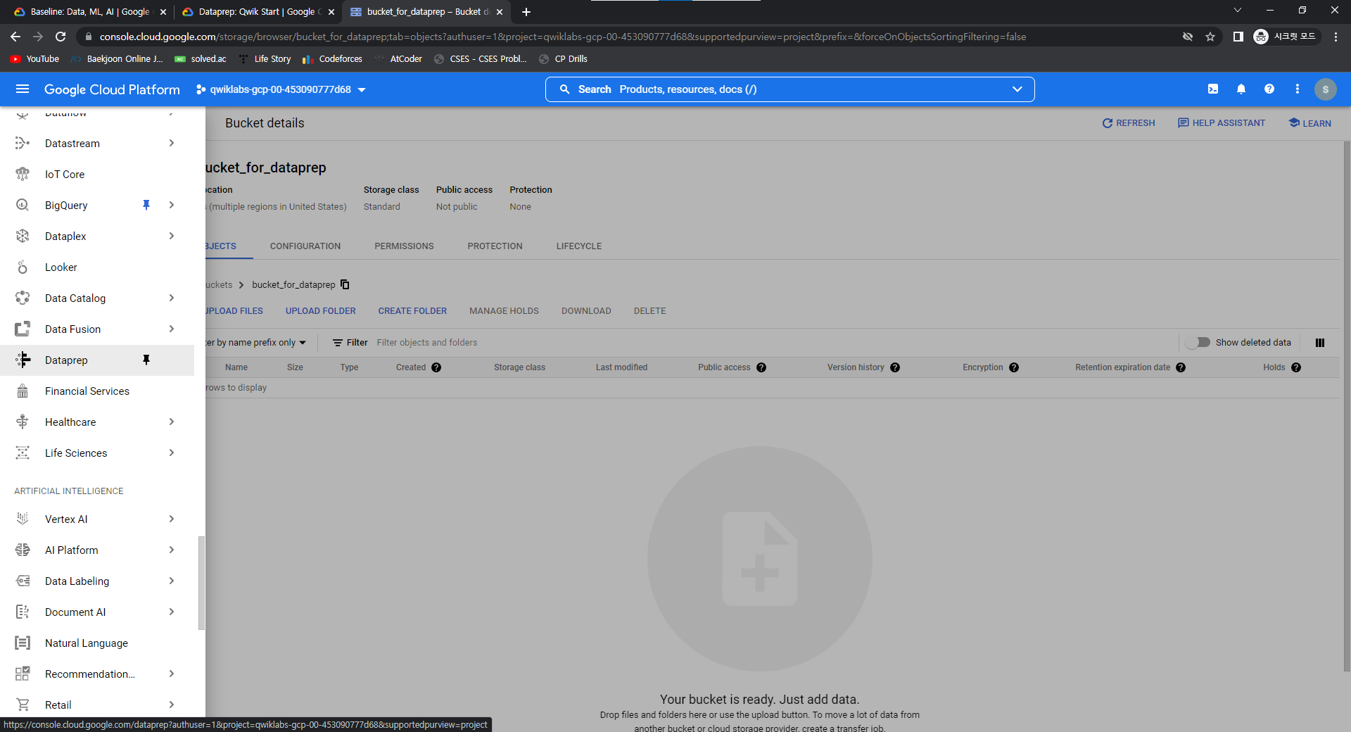Click the Healthcare sidebar icon
The height and width of the screenshot is (732, 1351).
pyautogui.click(x=23, y=422)
